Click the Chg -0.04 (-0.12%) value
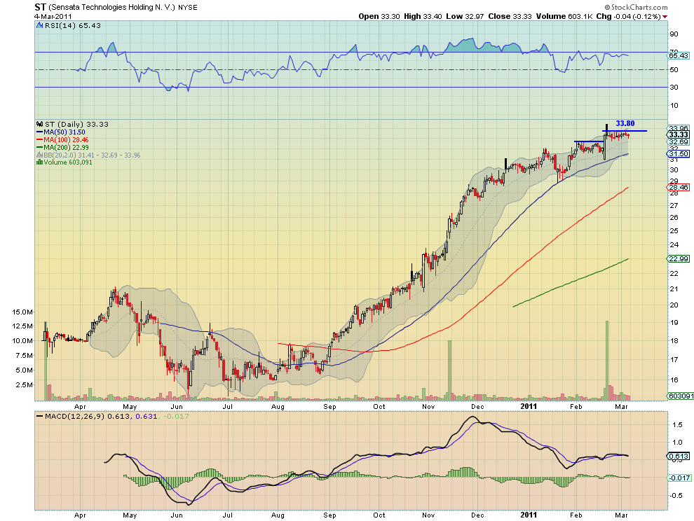 629,16
